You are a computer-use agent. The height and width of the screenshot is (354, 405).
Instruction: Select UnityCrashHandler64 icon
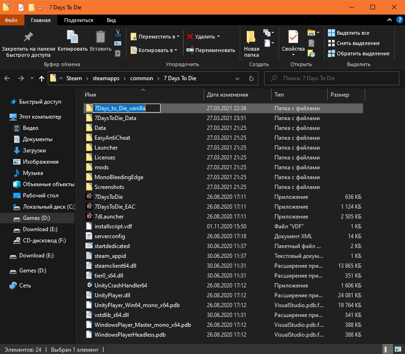[x=89, y=285]
